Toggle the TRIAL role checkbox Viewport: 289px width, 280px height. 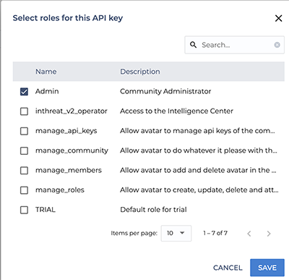[24, 210]
